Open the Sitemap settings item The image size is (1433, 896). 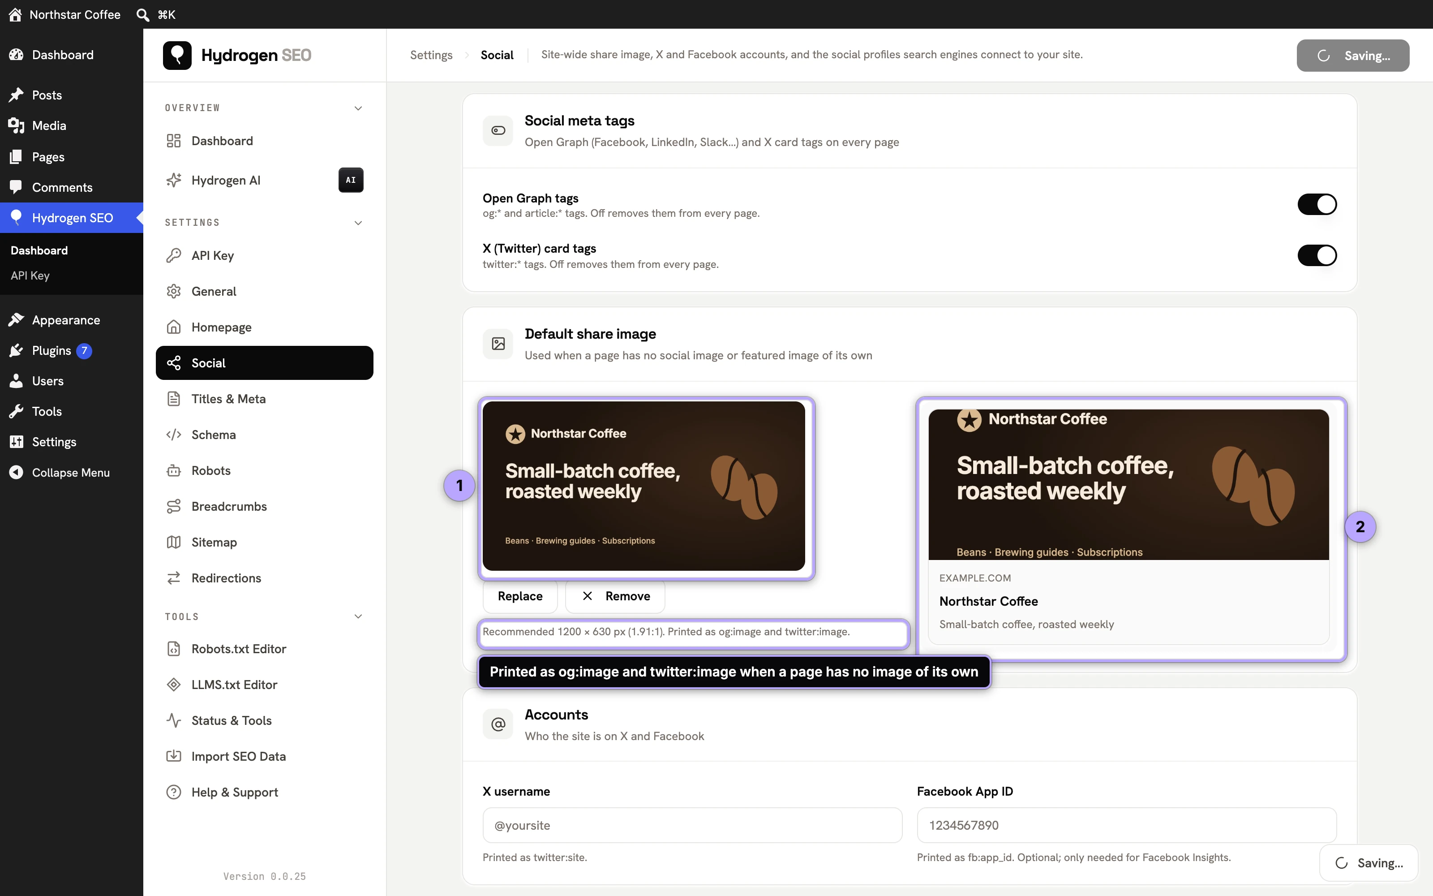tap(264, 542)
